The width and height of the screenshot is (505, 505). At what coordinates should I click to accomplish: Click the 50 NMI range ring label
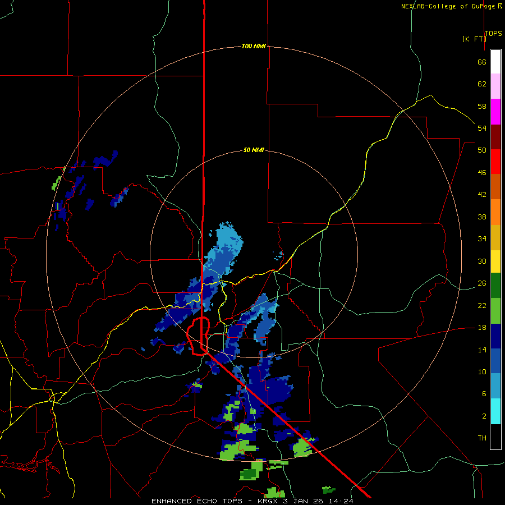(x=254, y=150)
